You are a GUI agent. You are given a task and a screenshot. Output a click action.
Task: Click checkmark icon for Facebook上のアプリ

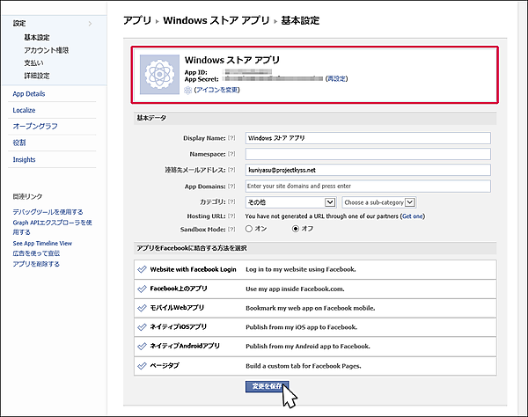tap(142, 288)
